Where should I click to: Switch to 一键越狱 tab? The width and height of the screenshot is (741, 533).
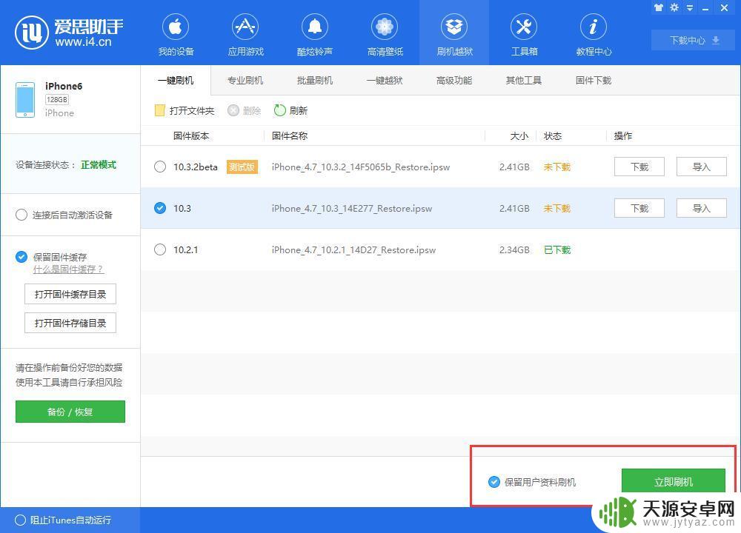click(x=385, y=80)
